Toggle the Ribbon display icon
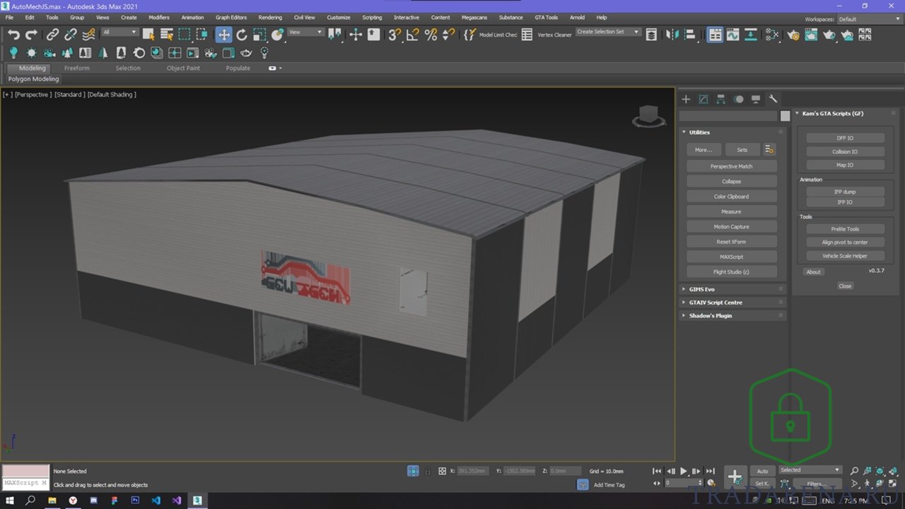Viewport: 905px width, 509px height. pyautogui.click(x=715, y=35)
